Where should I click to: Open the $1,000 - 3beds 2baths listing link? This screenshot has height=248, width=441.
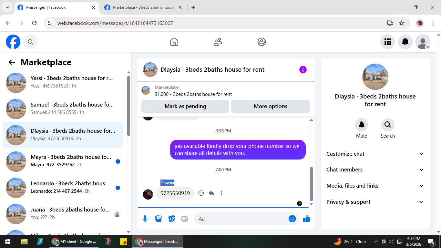193,94
